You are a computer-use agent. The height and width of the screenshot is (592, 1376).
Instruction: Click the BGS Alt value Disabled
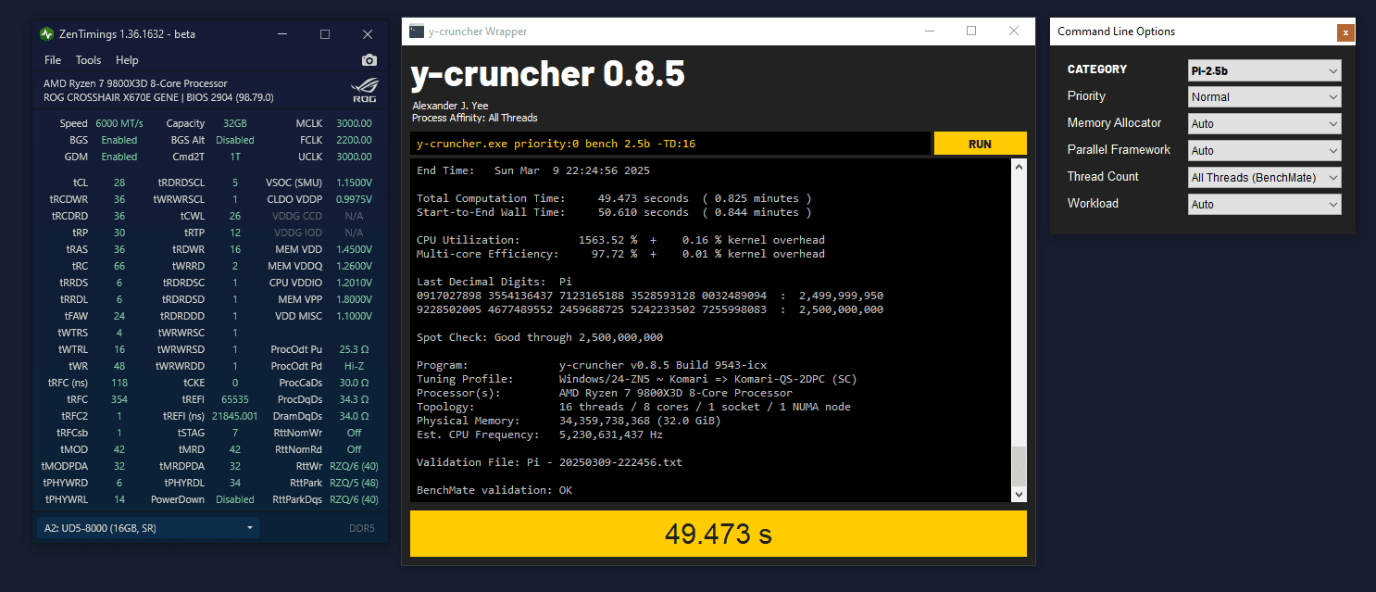[234, 140]
